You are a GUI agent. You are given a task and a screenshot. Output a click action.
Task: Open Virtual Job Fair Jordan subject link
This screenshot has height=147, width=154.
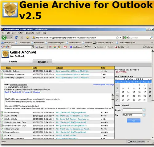point(66,135)
